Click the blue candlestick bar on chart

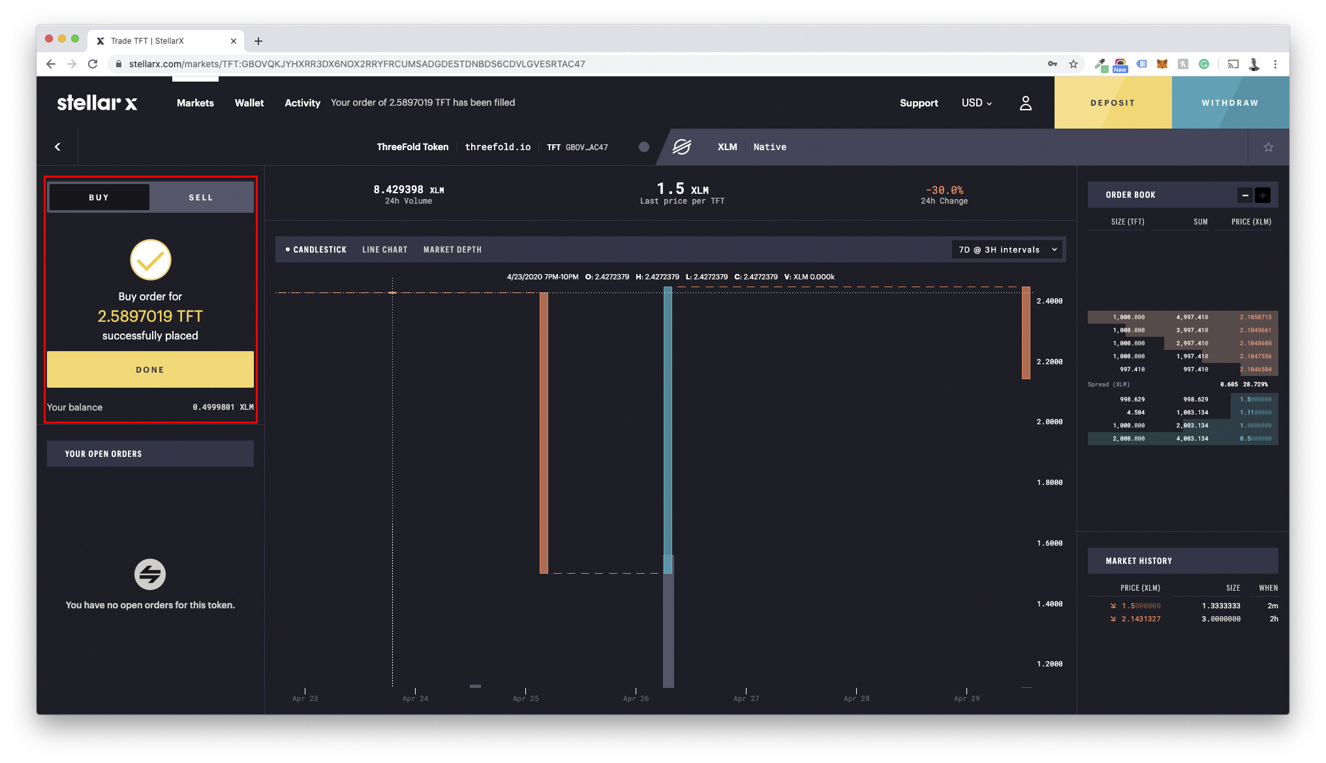(x=668, y=430)
